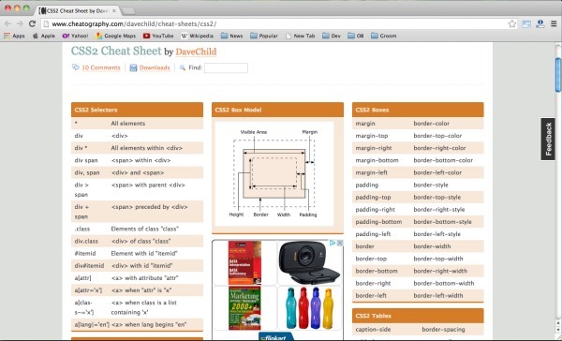Click the CSS2 Box Model section header
Screen dimensions: 562x341
click(277, 110)
